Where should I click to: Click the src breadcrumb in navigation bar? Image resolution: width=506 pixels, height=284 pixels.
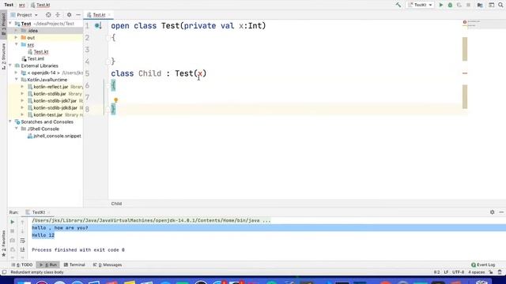[x=22, y=5]
